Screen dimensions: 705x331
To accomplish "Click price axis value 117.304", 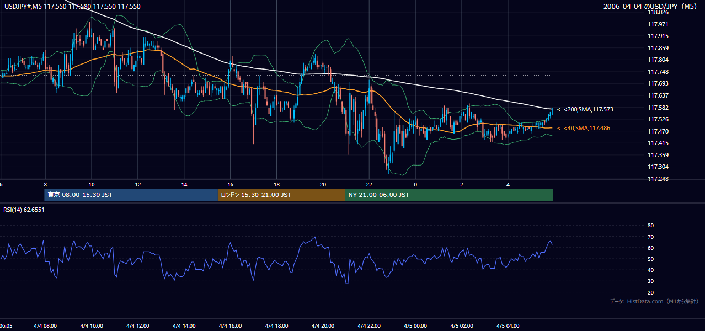I will point(657,167).
